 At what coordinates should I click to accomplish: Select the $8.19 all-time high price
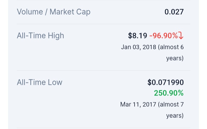click(x=137, y=36)
